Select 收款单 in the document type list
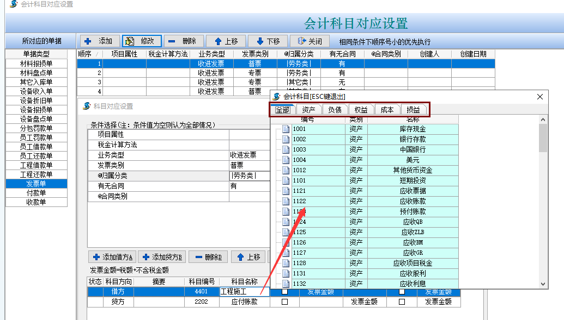Image resolution: width=564 pixels, height=320 pixels. (x=37, y=202)
